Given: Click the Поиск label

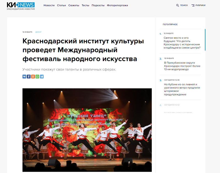Looking at the screenshot, I should click(x=184, y=5).
